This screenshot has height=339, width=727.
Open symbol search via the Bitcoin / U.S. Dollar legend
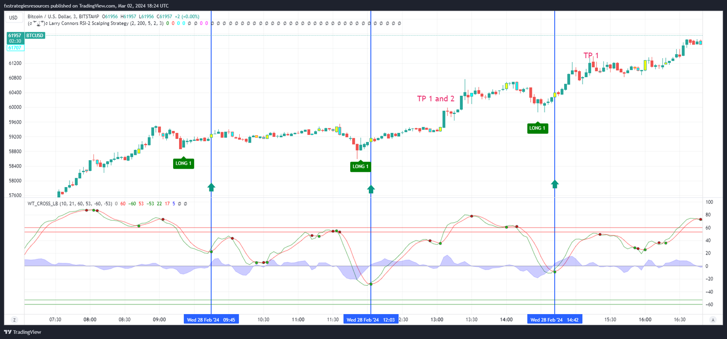(49, 16)
